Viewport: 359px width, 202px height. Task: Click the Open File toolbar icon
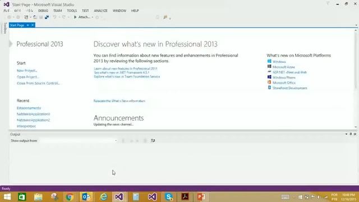[35, 17]
